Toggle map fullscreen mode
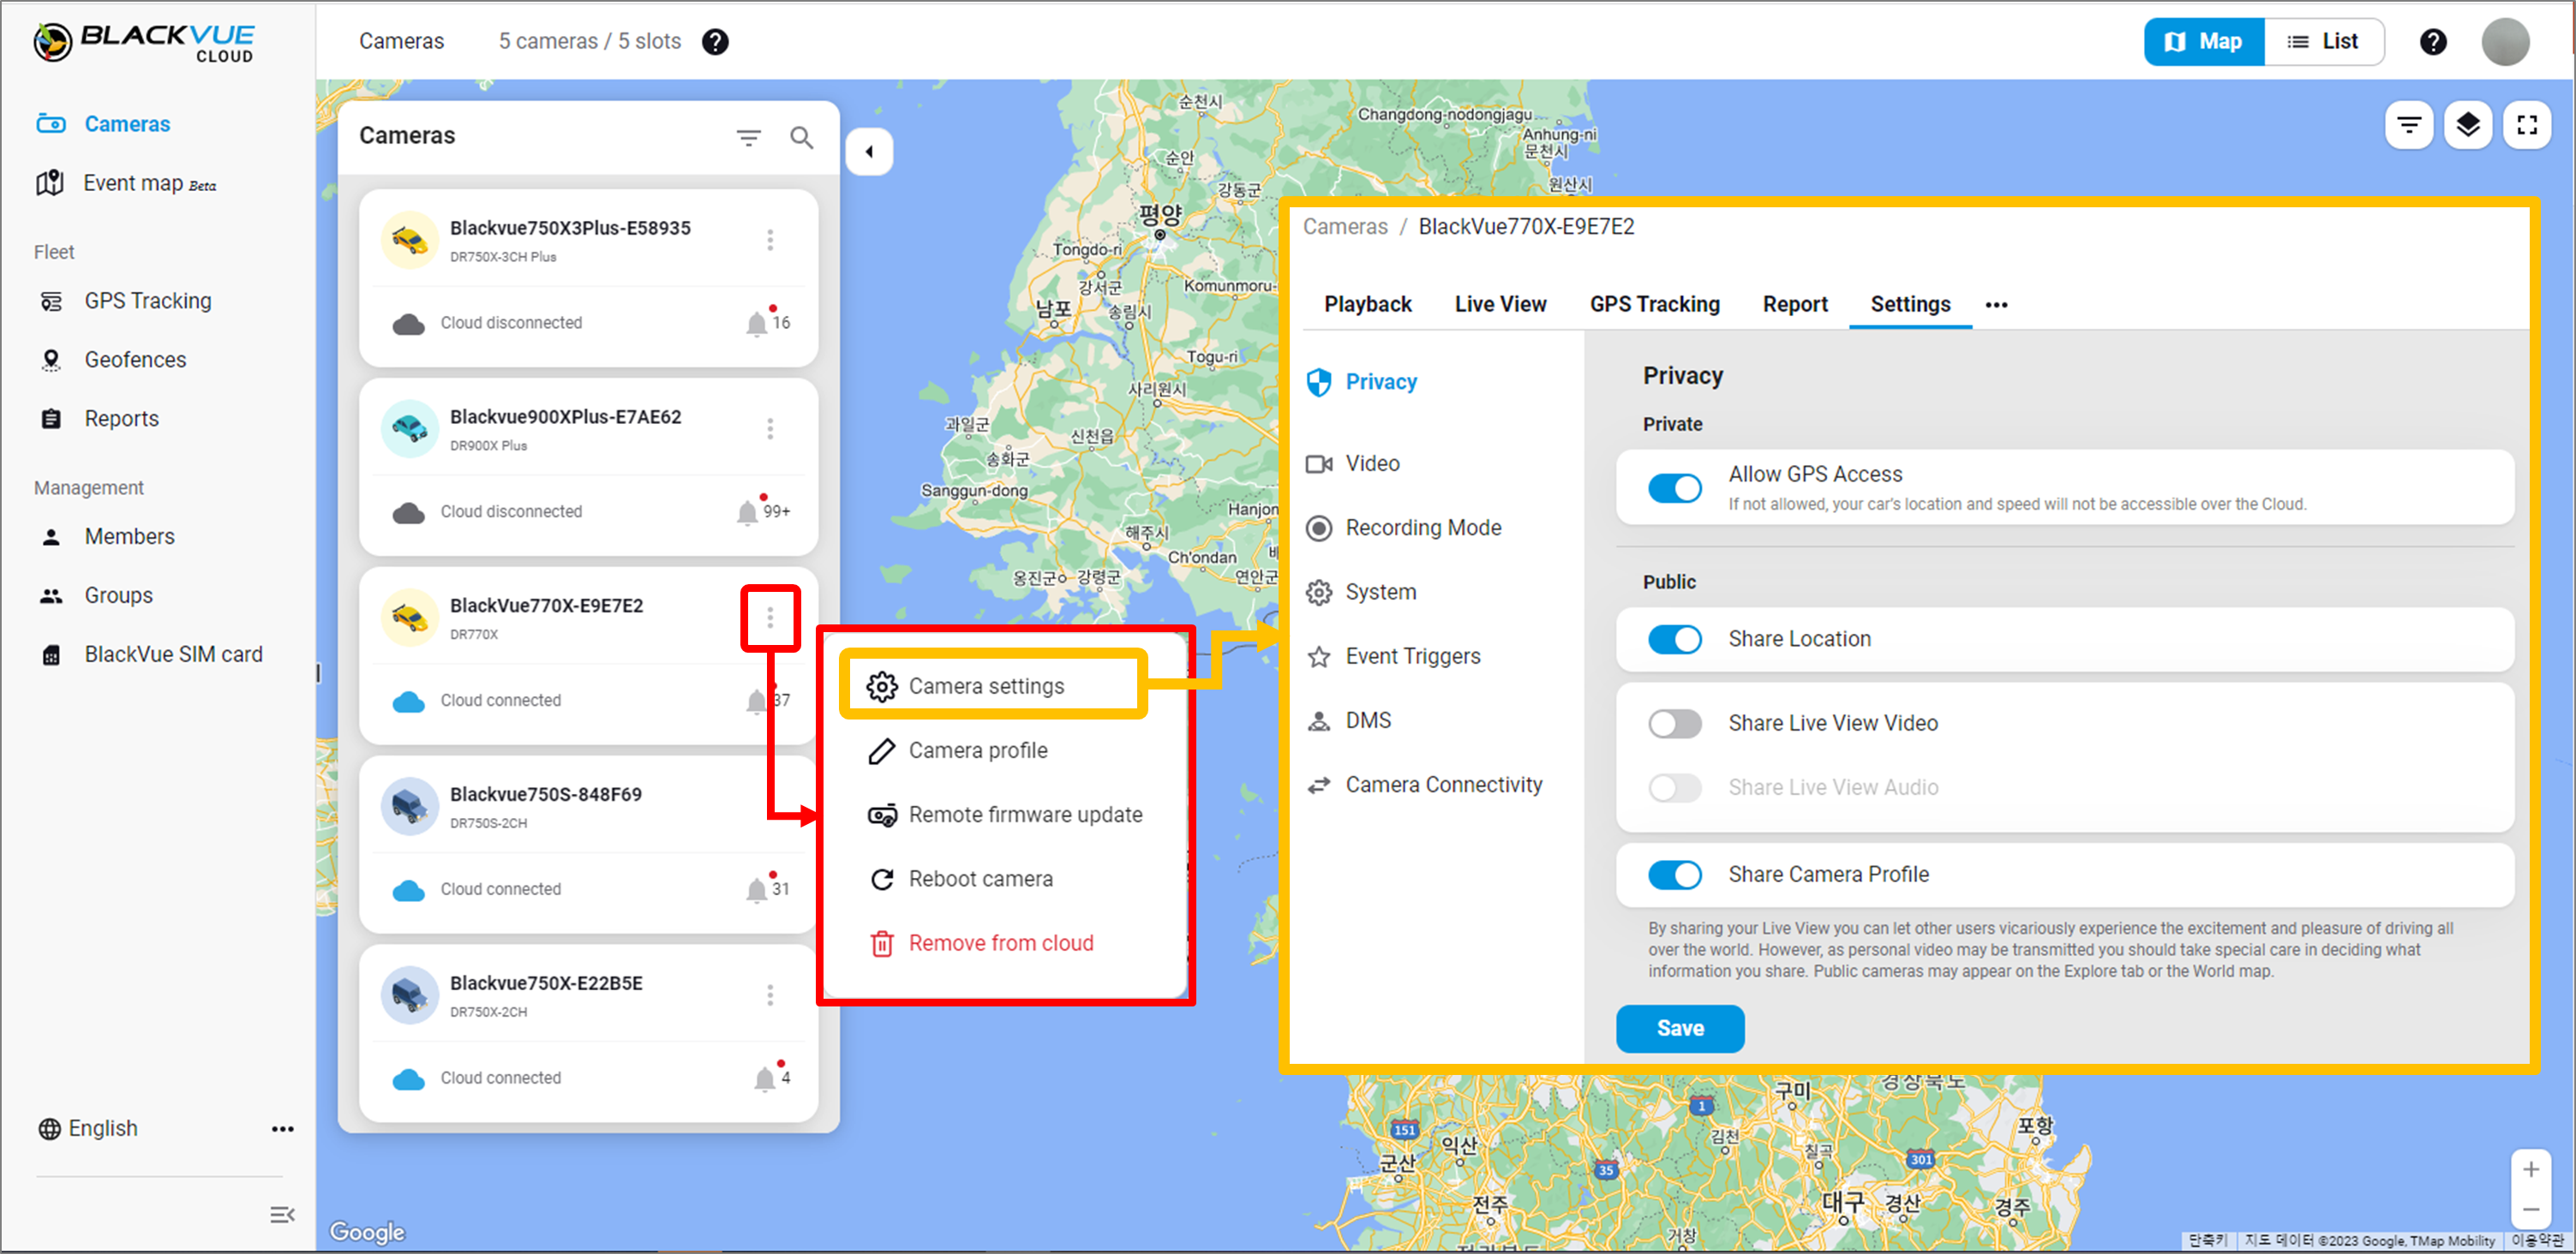Image resolution: width=2576 pixels, height=1254 pixels. [x=2527, y=125]
